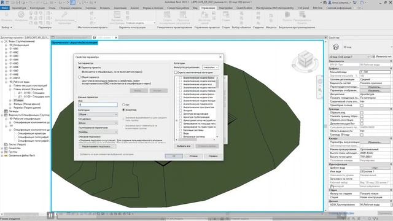Select Параметр проекта radio button
Screen dimensions: 393x221
click(x=79, y=68)
